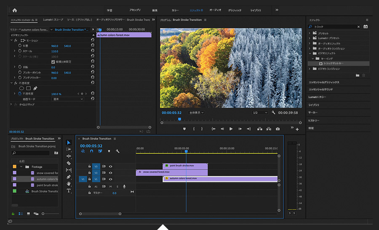Select the Razor tool in the tools panel
The image size is (379, 230).
tap(69, 163)
